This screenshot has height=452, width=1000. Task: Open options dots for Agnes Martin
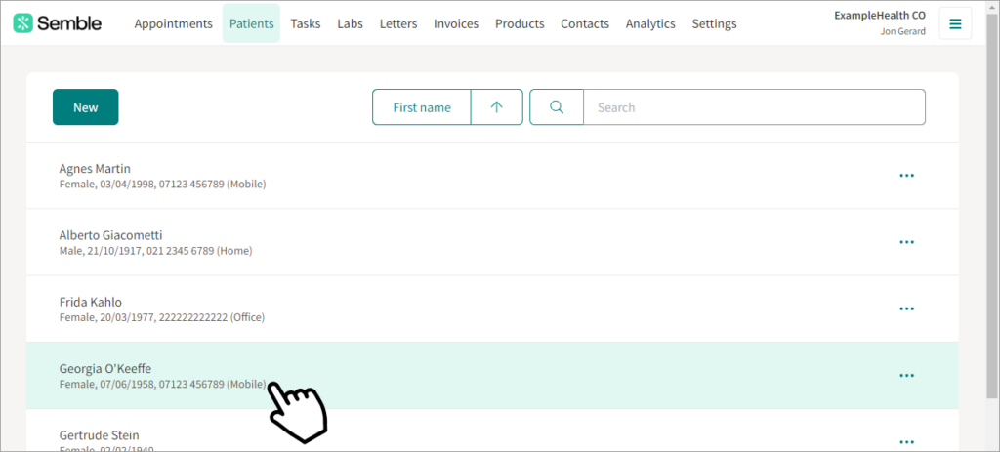point(906,176)
